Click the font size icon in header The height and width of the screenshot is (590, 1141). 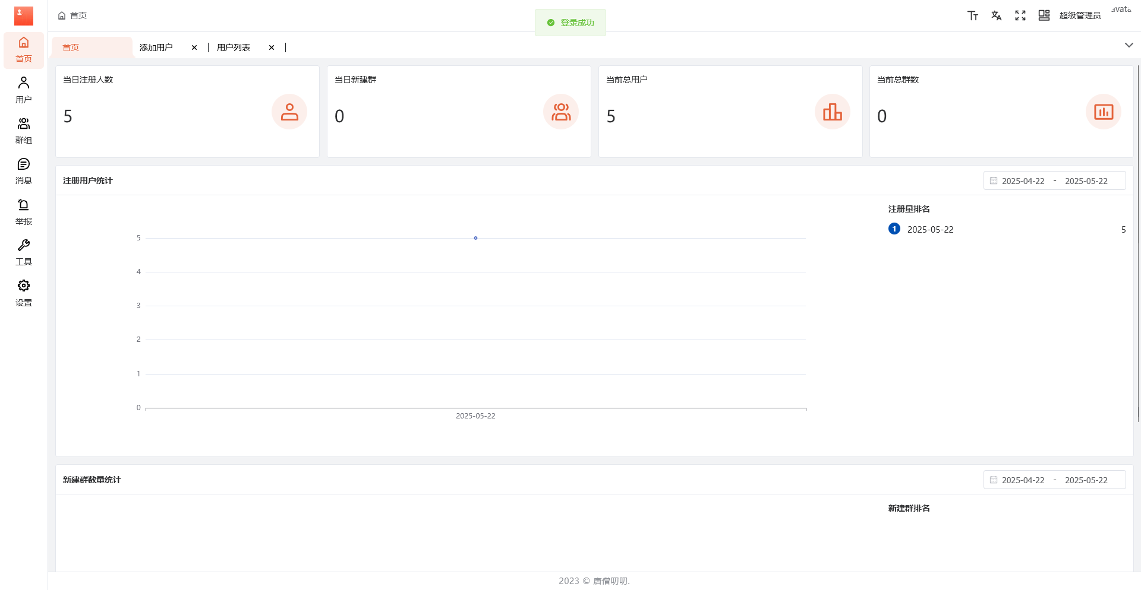973,15
